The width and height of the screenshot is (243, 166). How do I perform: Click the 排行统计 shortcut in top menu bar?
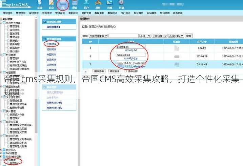point(125,13)
